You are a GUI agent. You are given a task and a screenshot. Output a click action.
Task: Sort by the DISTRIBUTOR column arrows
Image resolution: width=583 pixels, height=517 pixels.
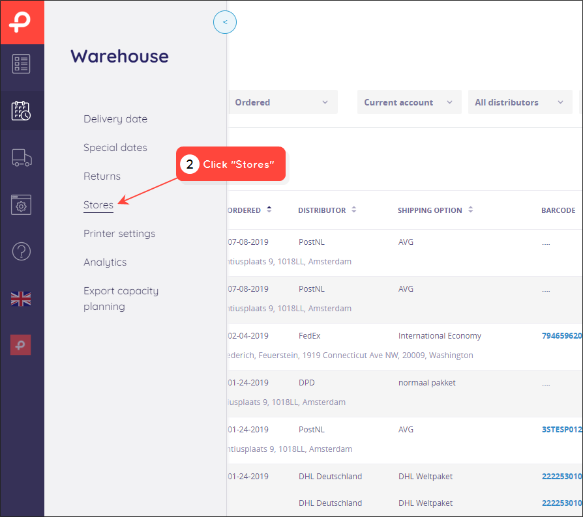pos(354,210)
